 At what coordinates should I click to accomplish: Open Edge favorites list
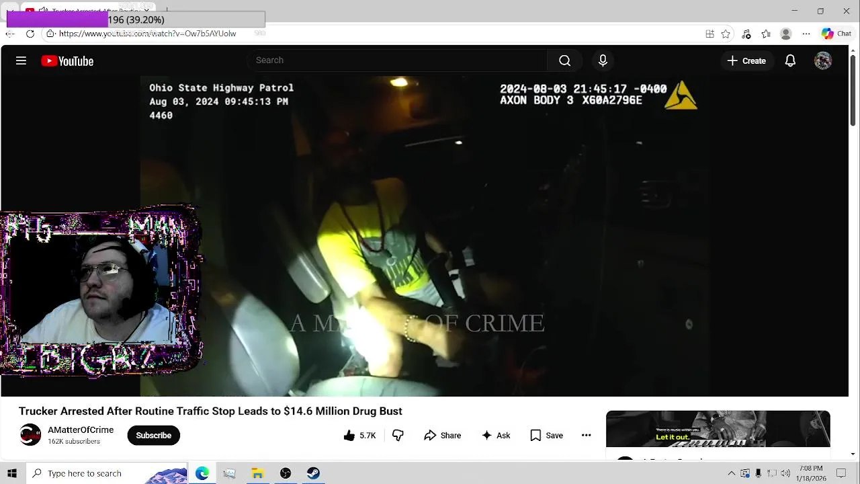766,34
